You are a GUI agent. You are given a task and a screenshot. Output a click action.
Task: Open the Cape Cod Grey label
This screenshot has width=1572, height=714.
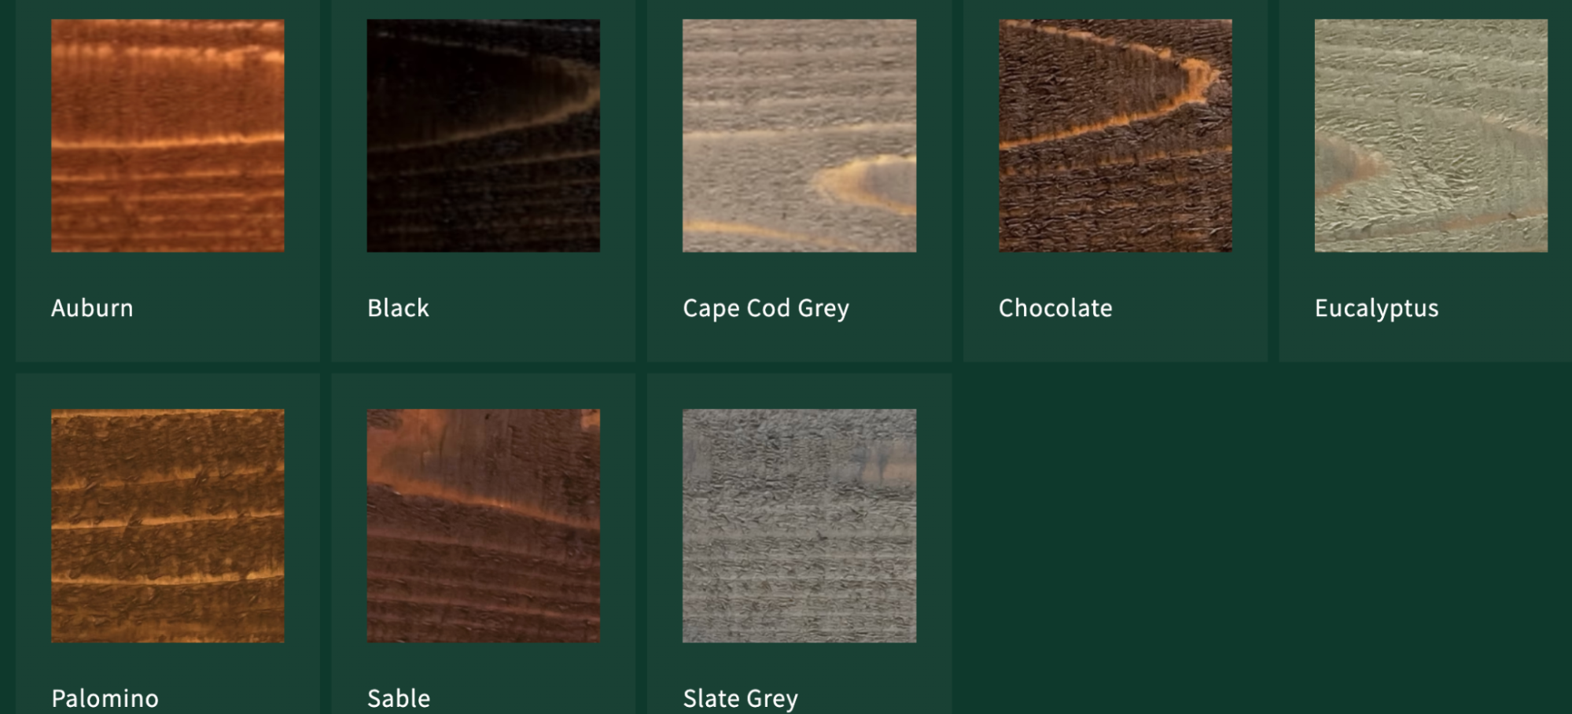point(766,308)
